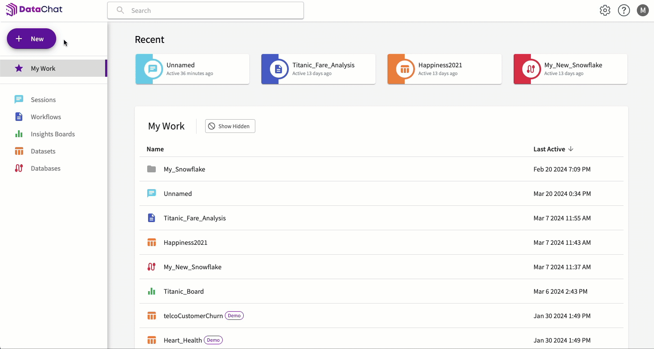Click the My_New_Snowflake card database icon
Viewport: 654px width, 349px height.
click(531, 69)
